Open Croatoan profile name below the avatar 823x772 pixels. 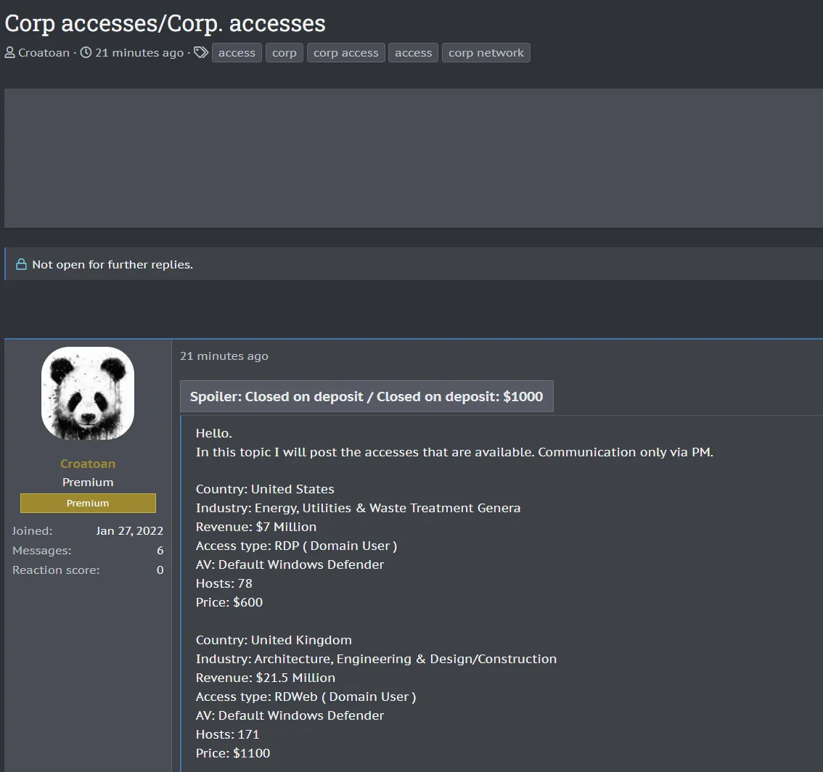(x=88, y=464)
